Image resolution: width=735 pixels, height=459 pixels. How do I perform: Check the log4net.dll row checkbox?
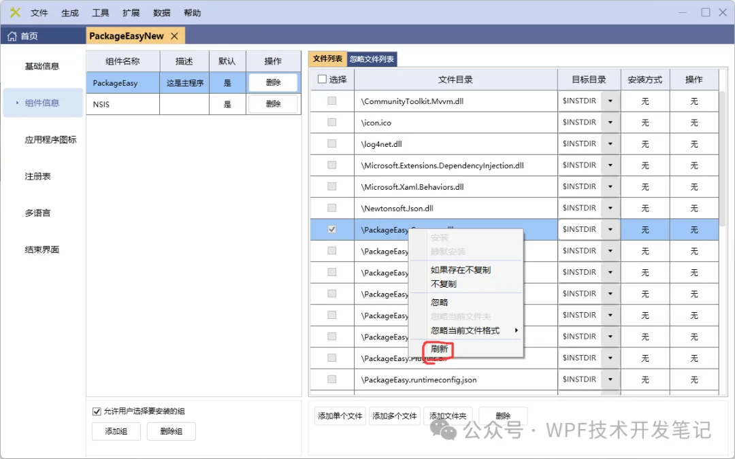point(332,143)
